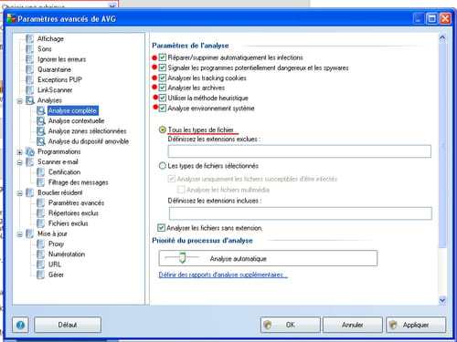This screenshot has width=457, height=342.
Task: Click Analyser uniquement les fichiers susceptibles checkbox
Action: [x=172, y=179]
